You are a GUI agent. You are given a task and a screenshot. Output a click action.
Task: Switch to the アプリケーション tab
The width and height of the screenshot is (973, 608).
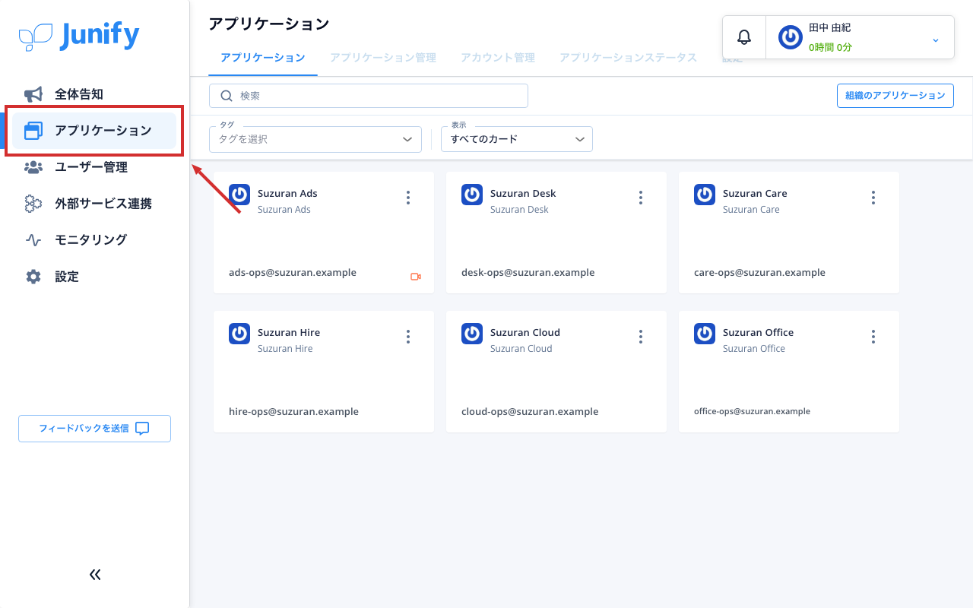(263, 58)
